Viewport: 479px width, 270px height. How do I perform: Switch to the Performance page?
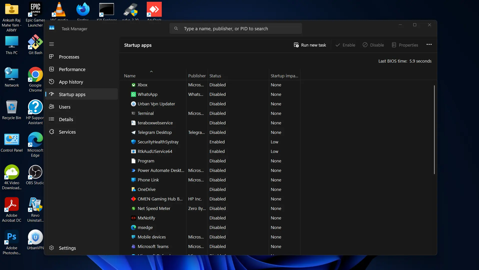point(81,69)
